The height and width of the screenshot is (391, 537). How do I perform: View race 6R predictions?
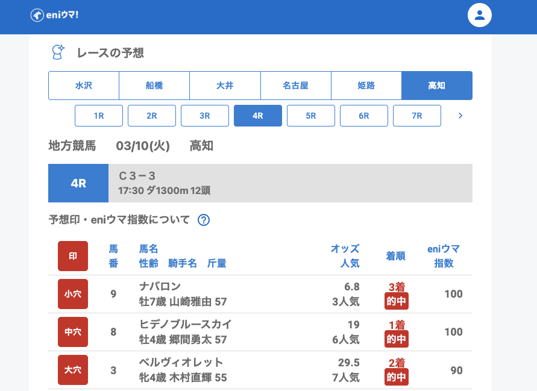[364, 116]
